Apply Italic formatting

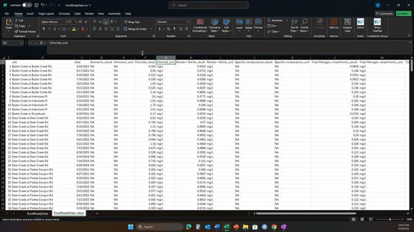pyautogui.click(x=49, y=28)
